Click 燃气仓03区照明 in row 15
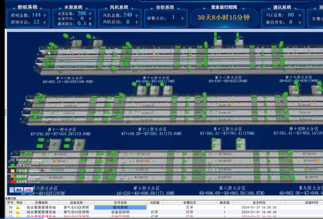Screen dimensions: 323x219 click(76, 207)
